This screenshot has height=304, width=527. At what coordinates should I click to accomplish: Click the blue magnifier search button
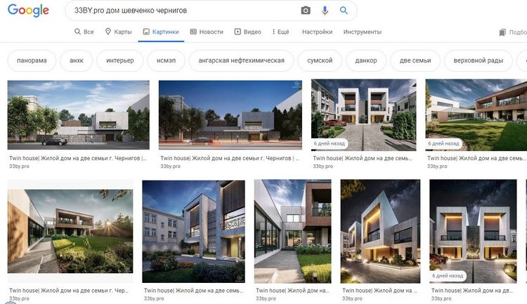click(344, 11)
